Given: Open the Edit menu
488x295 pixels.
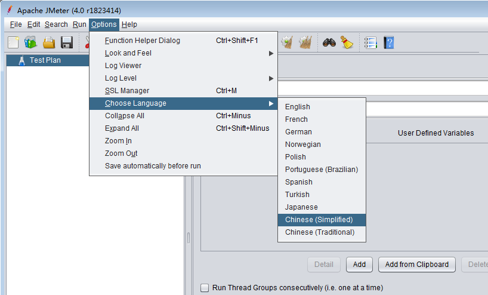Looking at the screenshot, I should [x=33, y=24].
